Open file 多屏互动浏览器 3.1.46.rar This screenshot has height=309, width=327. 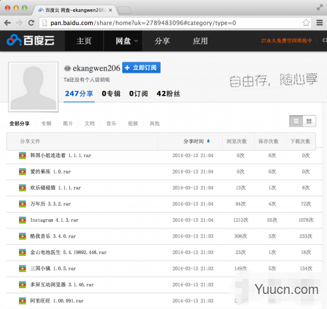click(62, 285)
